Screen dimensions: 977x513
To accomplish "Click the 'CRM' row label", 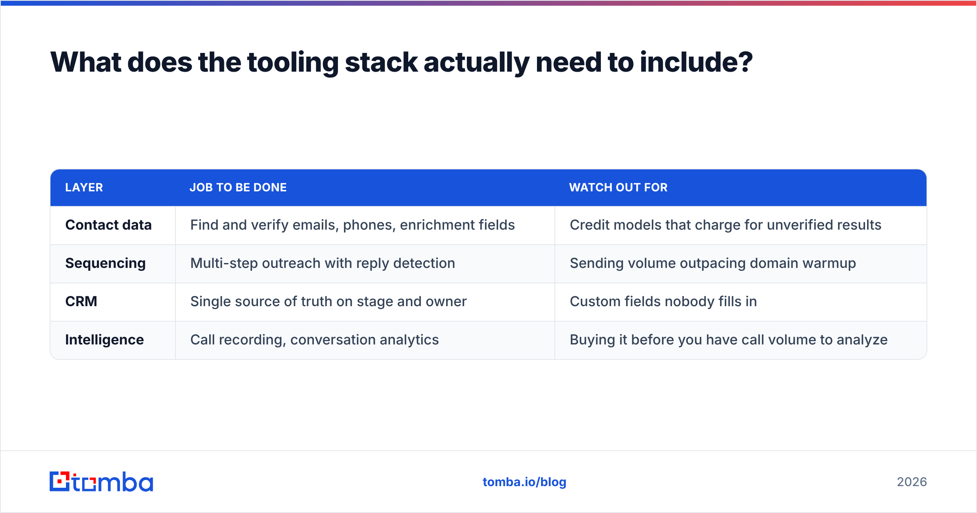I will coord(81,301).
